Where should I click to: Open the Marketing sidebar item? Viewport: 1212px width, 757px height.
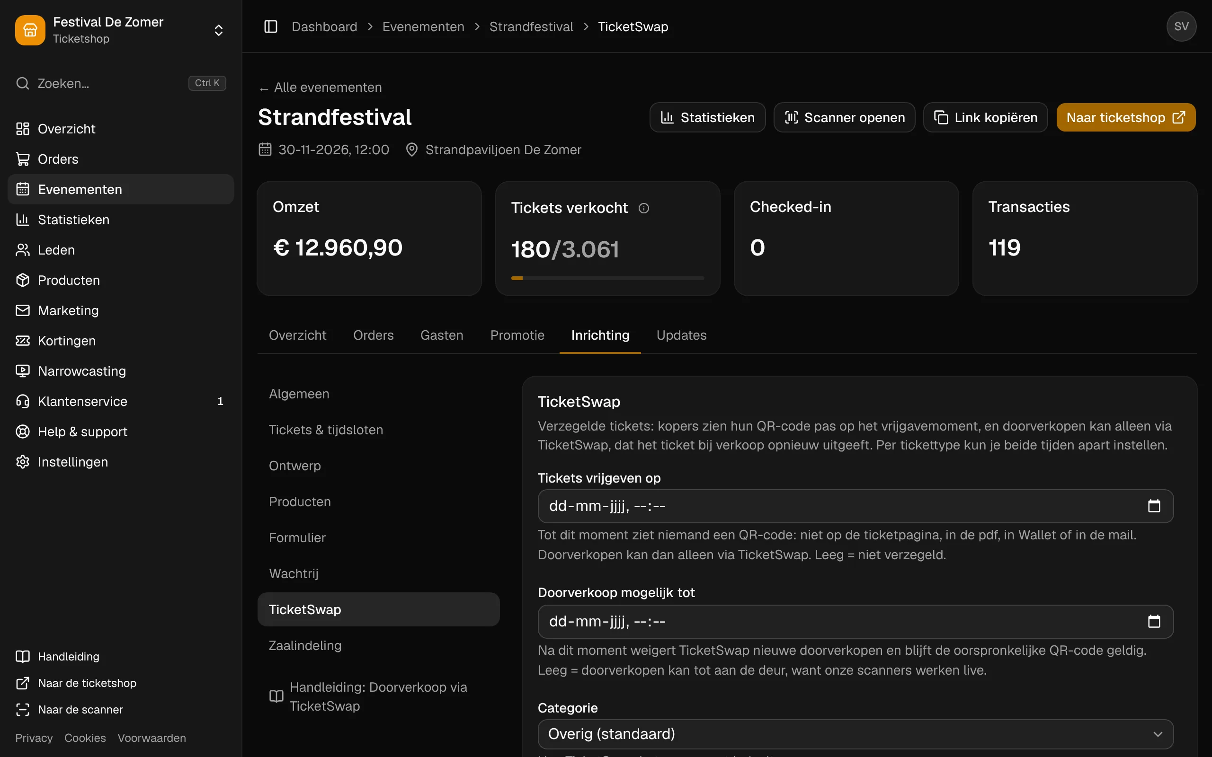pos(121,310)
